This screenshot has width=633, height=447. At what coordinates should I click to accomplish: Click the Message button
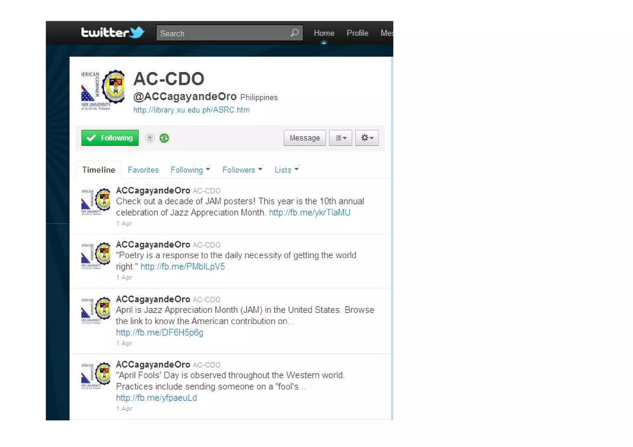pyautogui.click(x=304, y=138)
